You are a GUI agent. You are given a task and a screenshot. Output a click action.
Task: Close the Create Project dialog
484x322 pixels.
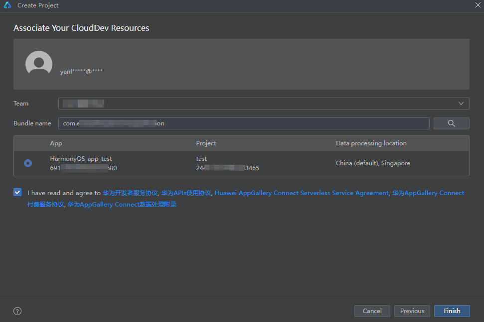(478, 5)
